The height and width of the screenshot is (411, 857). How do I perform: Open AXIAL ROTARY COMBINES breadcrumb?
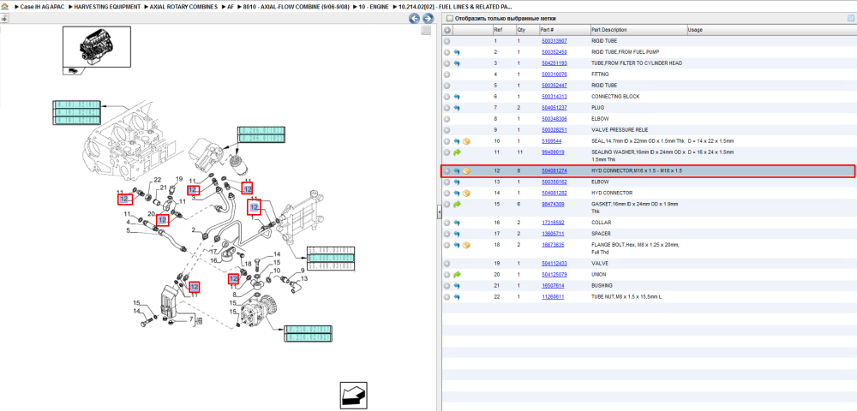[x=183, y=7]
